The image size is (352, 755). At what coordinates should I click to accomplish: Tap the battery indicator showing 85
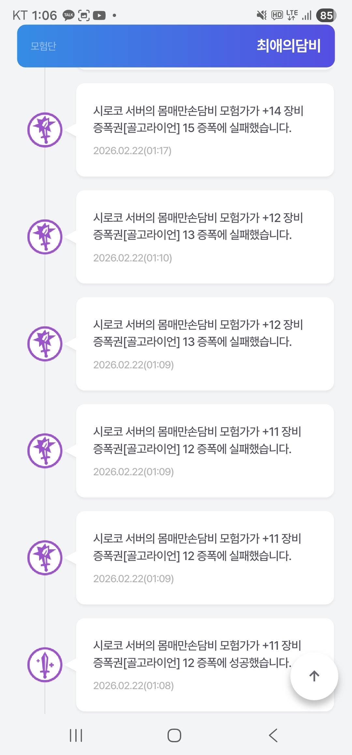tap(326, 15)
